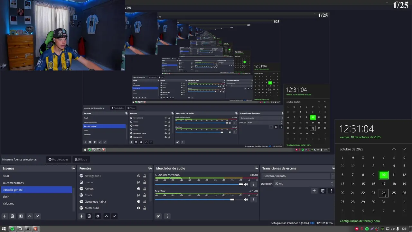
Task: Show the Chats source
Action: [x=138, y=195]
